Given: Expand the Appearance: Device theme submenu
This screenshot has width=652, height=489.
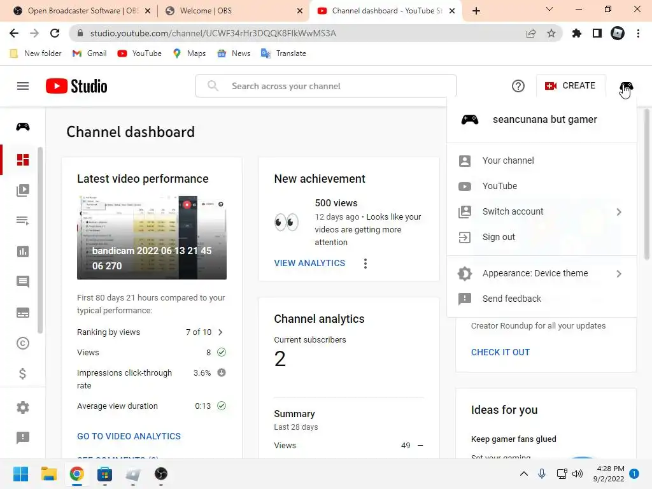Looking at the screenshot, I should [x=619, y=274].
